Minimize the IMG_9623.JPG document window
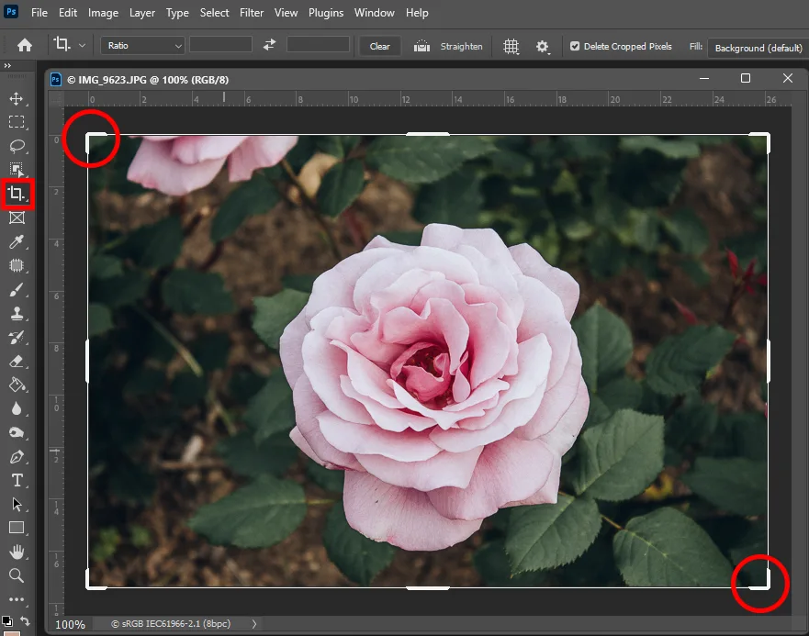 pyautogui.click(x=703, y=78)
